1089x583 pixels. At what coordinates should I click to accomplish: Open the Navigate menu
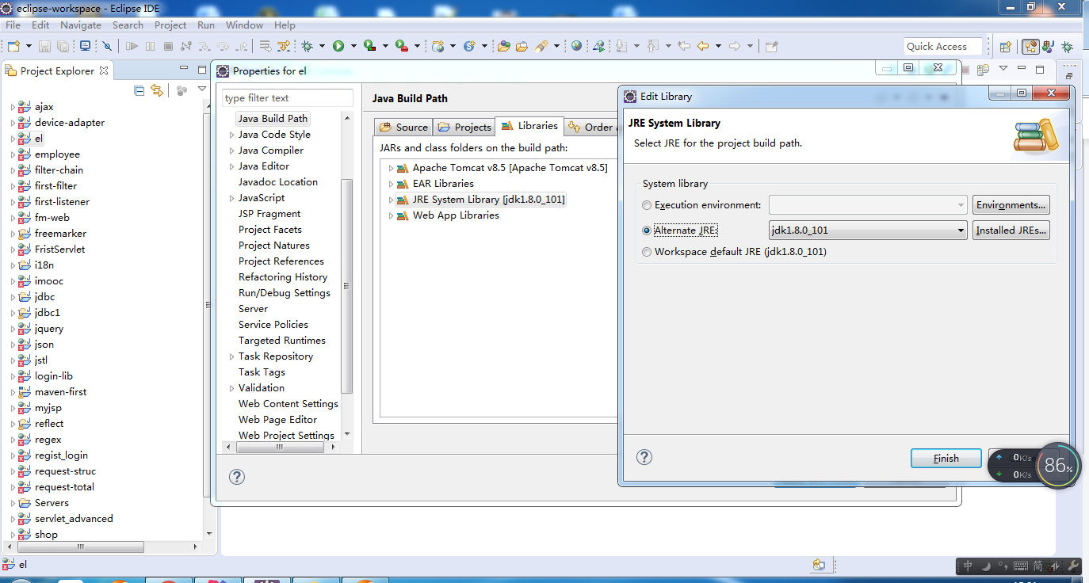click(81, 25)
